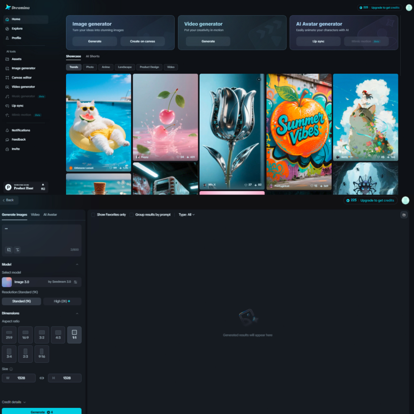Click the Size info icon
This screenshot has width=414, height=414.
(x=11, y=369)
